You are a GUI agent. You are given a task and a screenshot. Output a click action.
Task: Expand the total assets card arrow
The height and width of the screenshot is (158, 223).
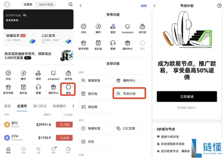[x=70, y=20]
